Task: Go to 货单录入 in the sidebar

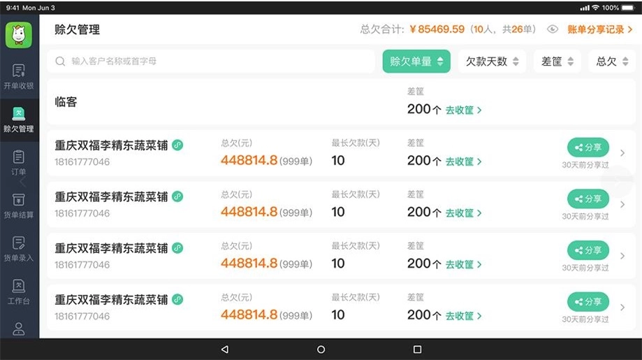Action: [19, 248]
